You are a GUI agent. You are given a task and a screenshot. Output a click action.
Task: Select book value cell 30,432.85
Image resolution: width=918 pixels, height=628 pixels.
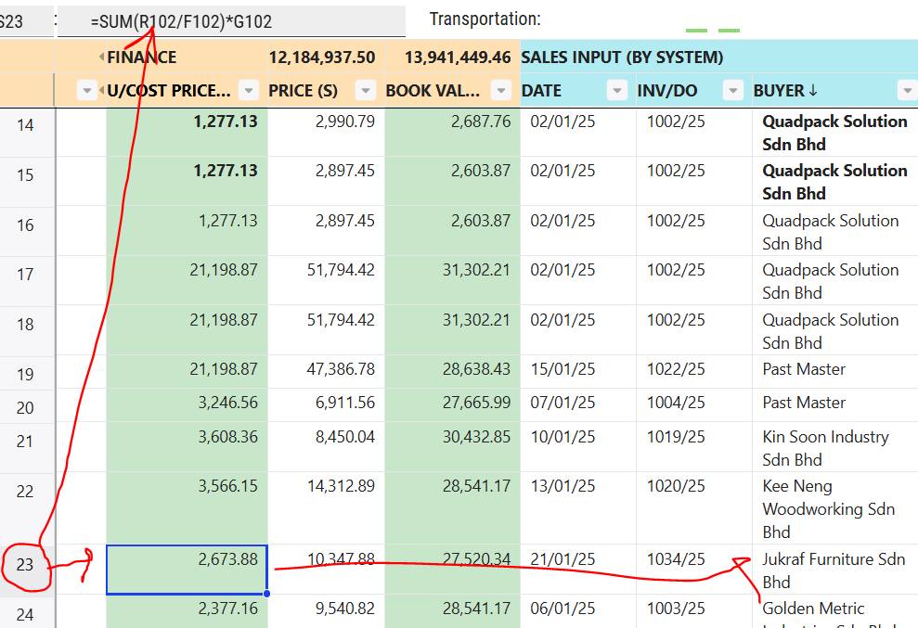click(x=453, y=447)
